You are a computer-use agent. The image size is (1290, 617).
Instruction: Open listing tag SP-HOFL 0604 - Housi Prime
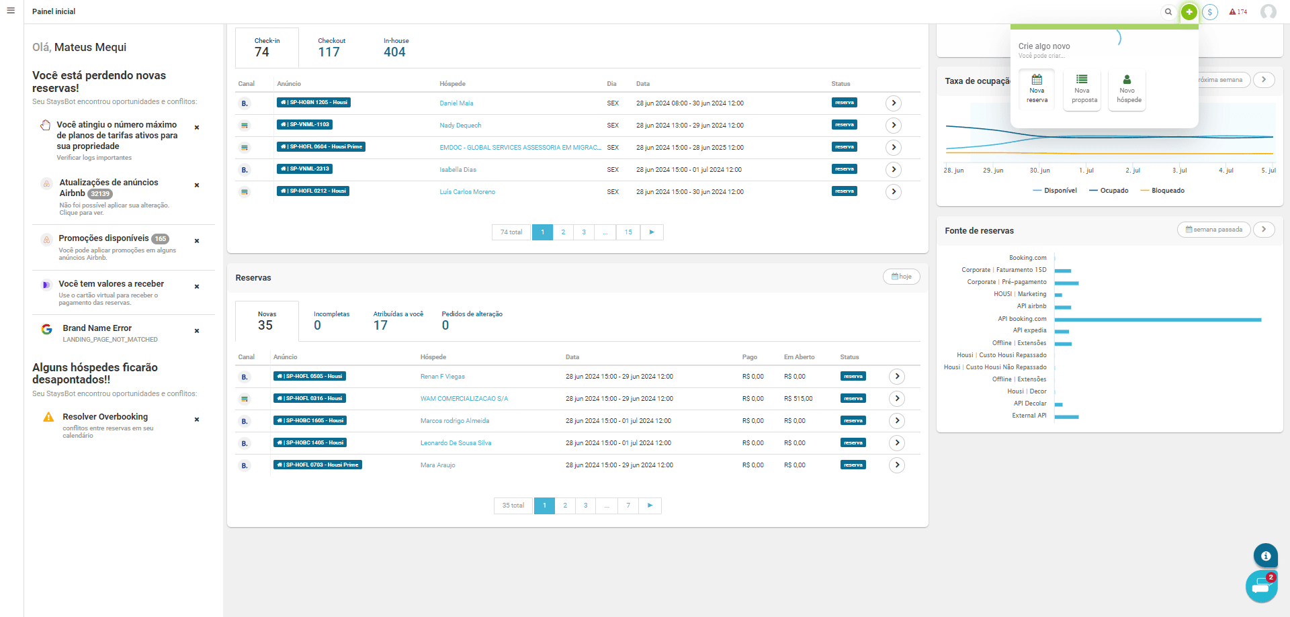pos(321,147)
